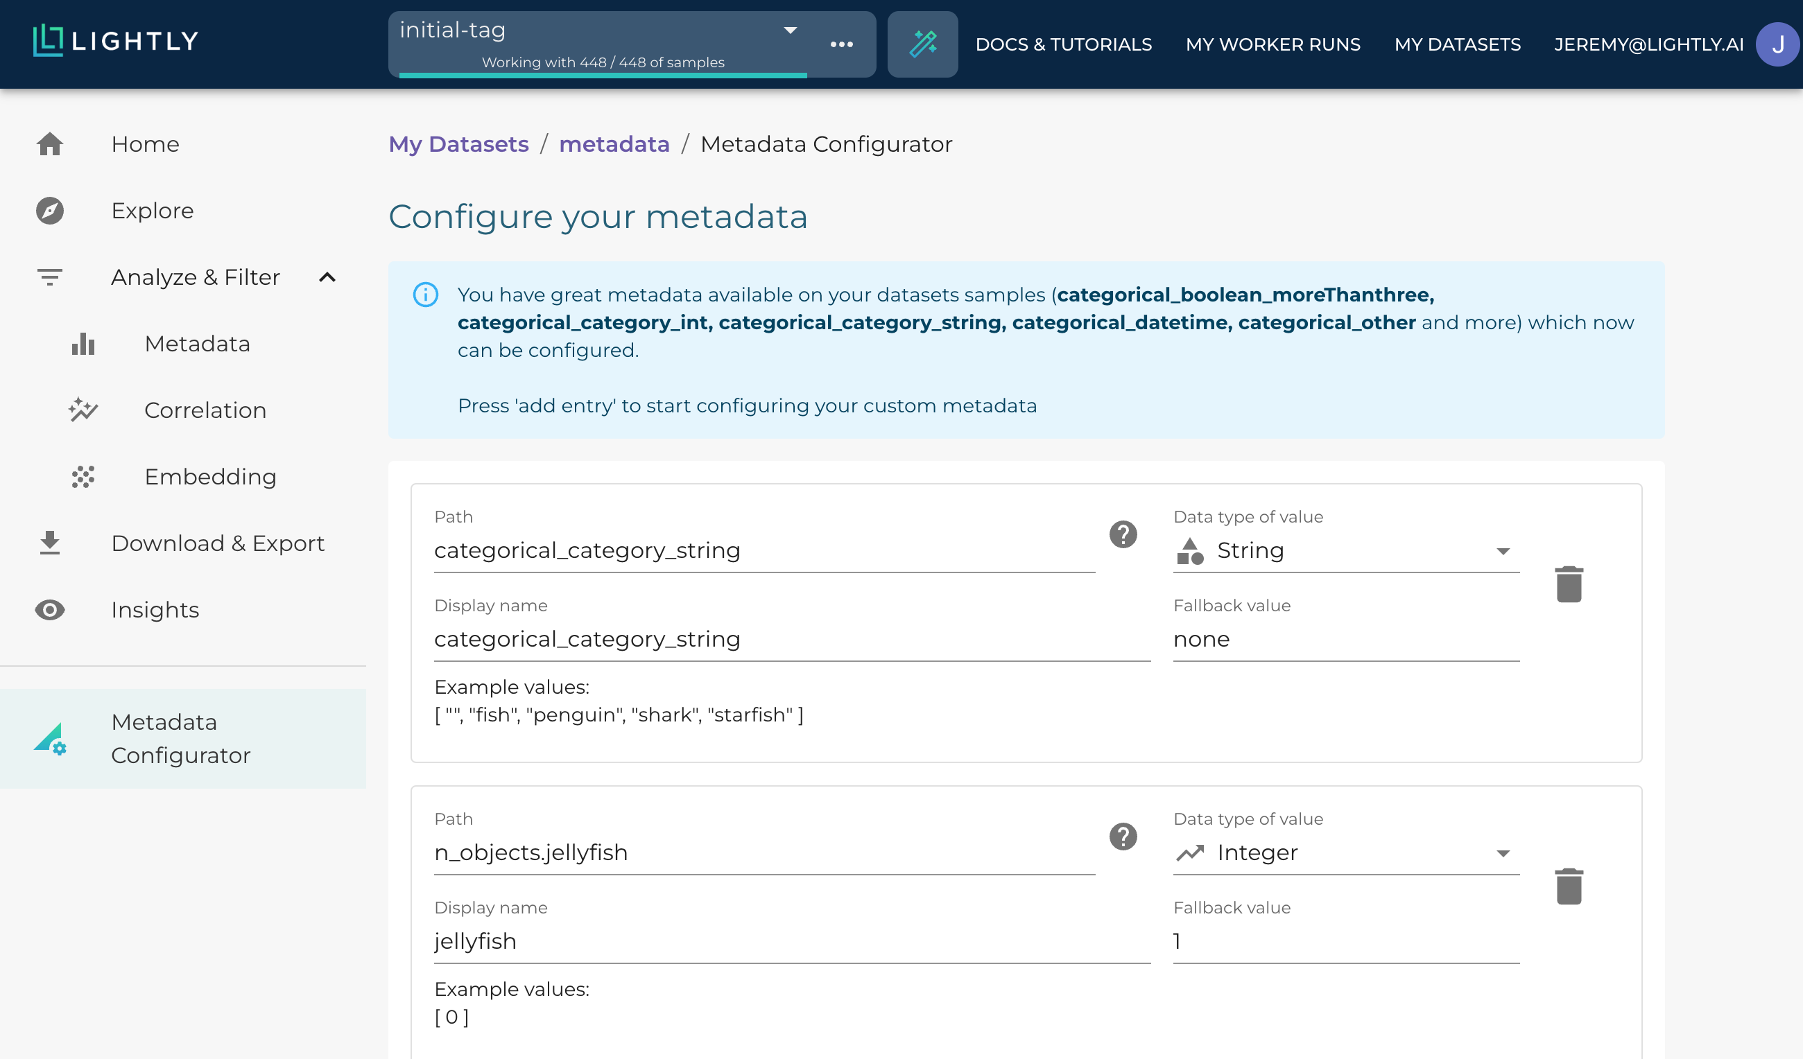Open help for categorical_category_string path
1803x1059 pixels.
tap(1123, 534)
